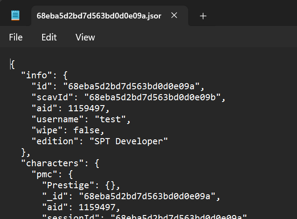The height and width of the screenshot is (219, 297).
Task: Select the 68eba5d2bd7d563bd0d0e09a.json tab
Action: [99, 16]
